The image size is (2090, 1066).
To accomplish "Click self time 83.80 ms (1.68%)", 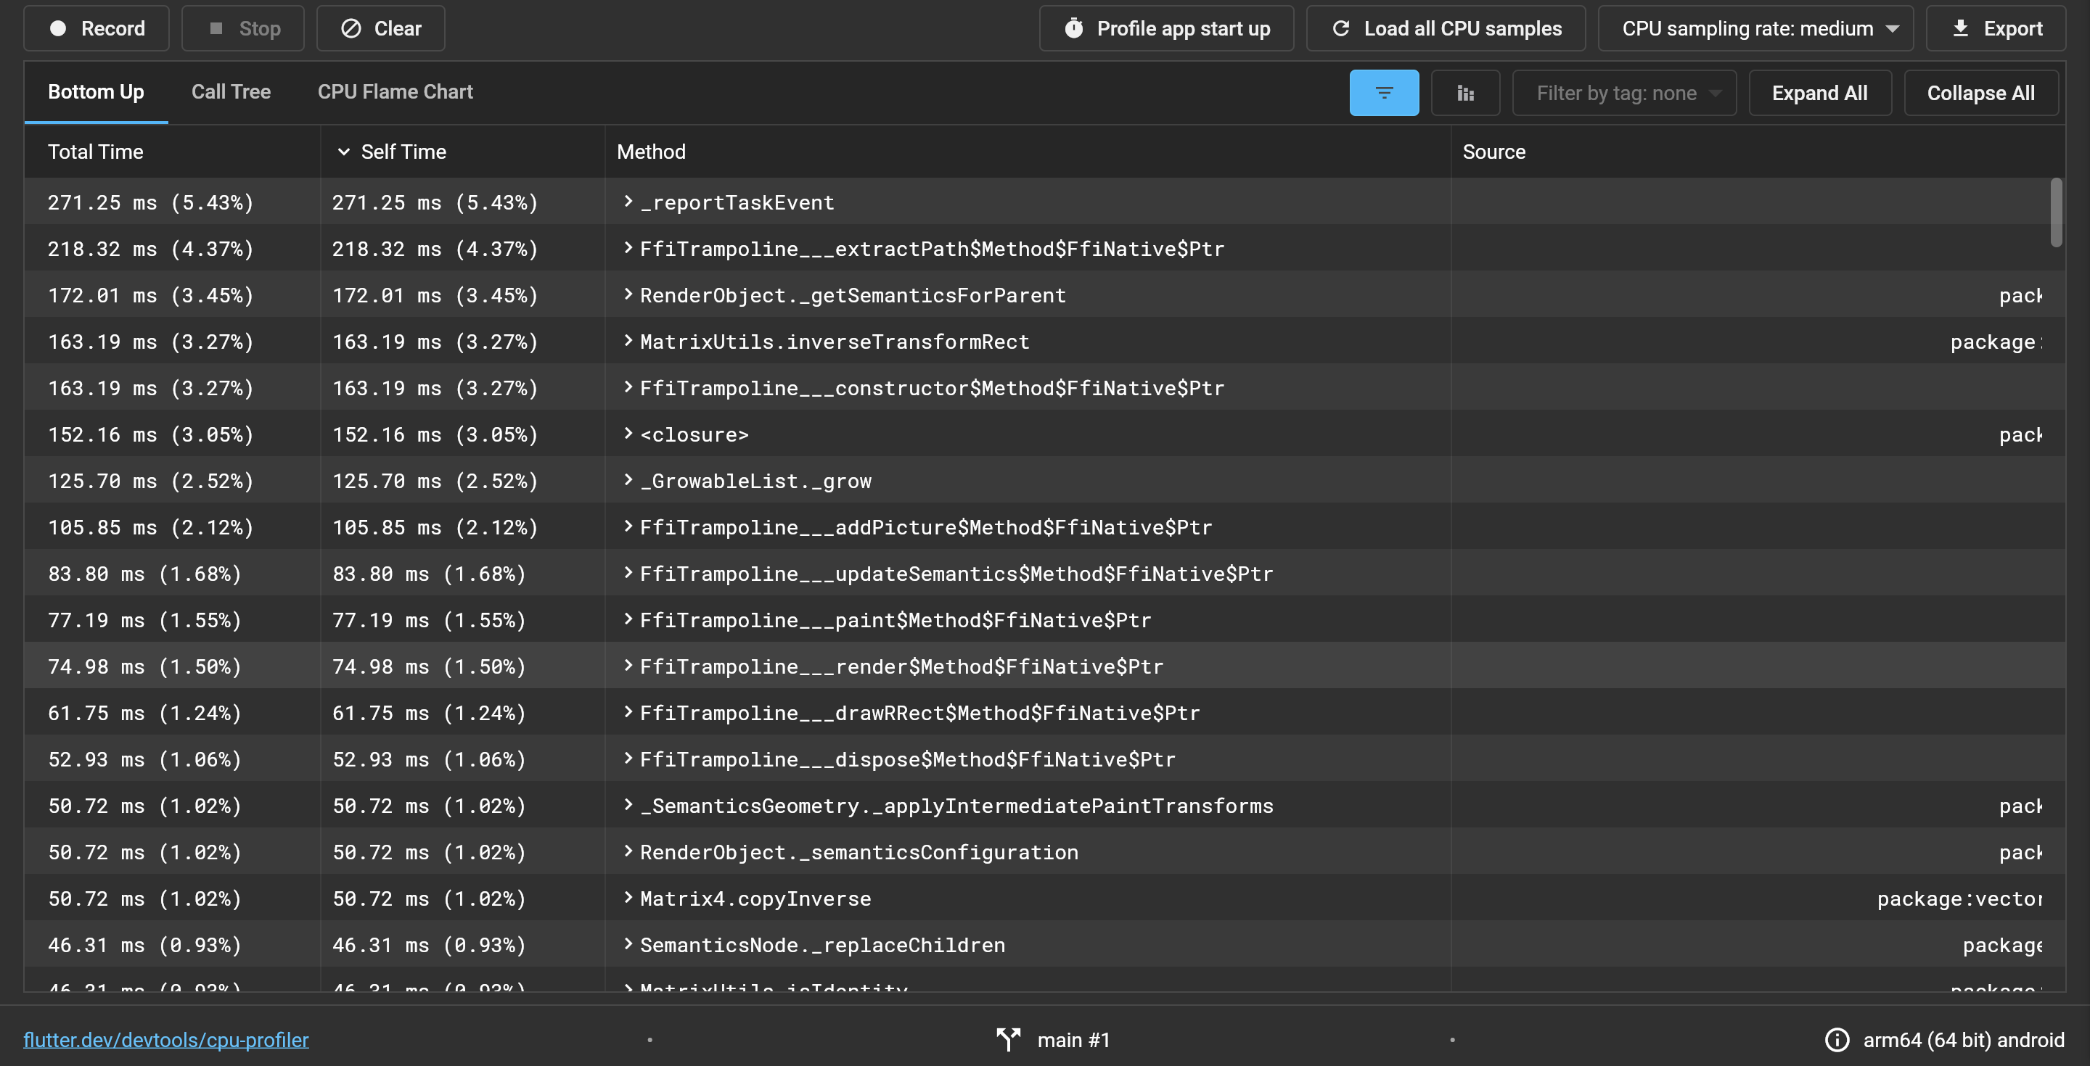I will tap(429, 574).
